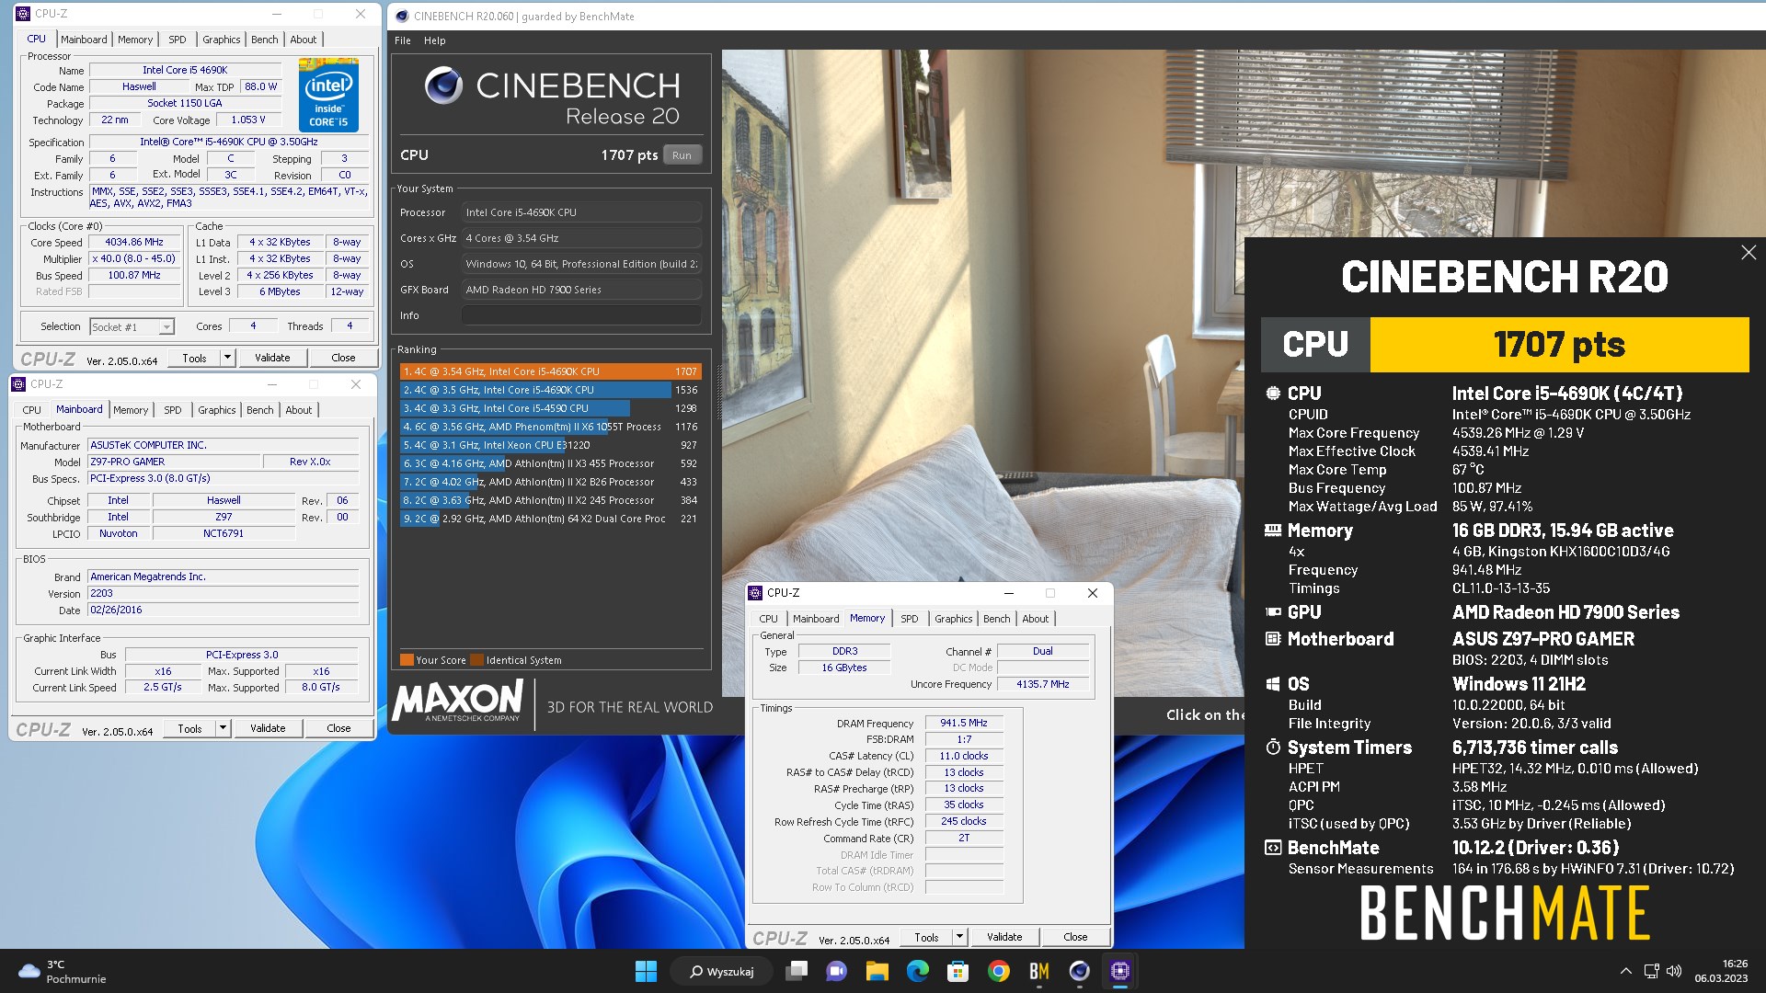The width and height of the screenshot is (1766, 993).
Task: Open Tools dropdown arrow in top CPU-Z window
Action: 227,358
